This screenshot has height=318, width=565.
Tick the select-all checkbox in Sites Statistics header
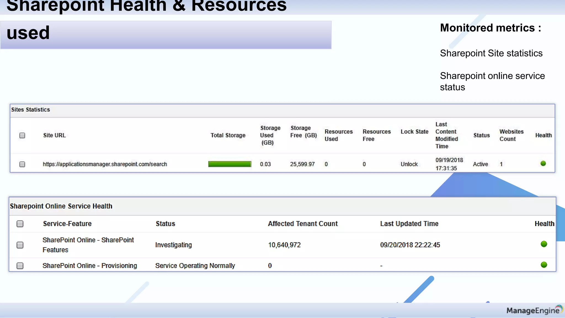(22, 135)
